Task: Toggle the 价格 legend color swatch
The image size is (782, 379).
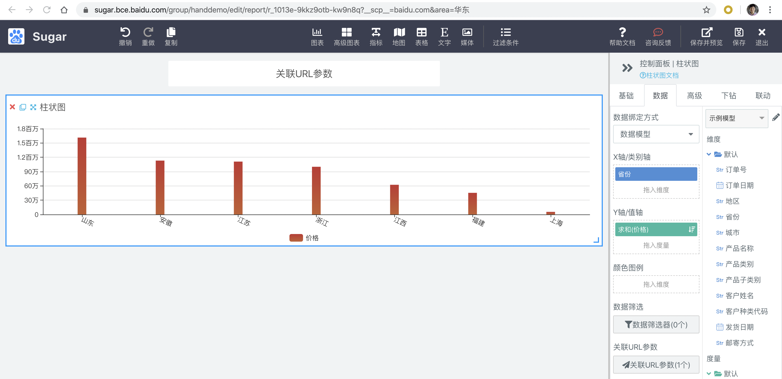Action: point(296,238)
